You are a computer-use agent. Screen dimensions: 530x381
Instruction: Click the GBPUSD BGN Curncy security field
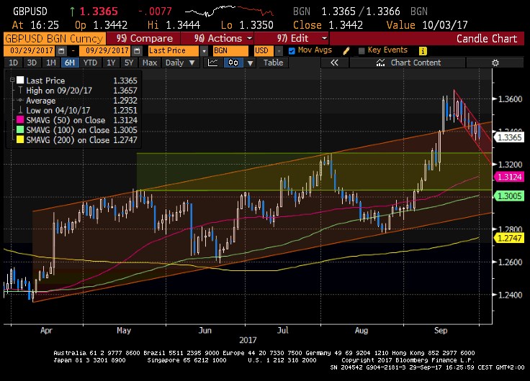click(x=55, y=39)
